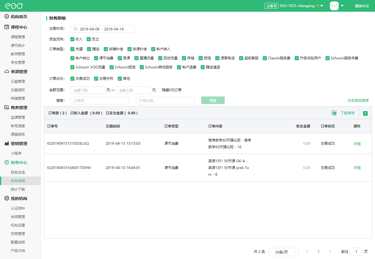Click transaction time 2019-04-10 16:45:01

123,168
